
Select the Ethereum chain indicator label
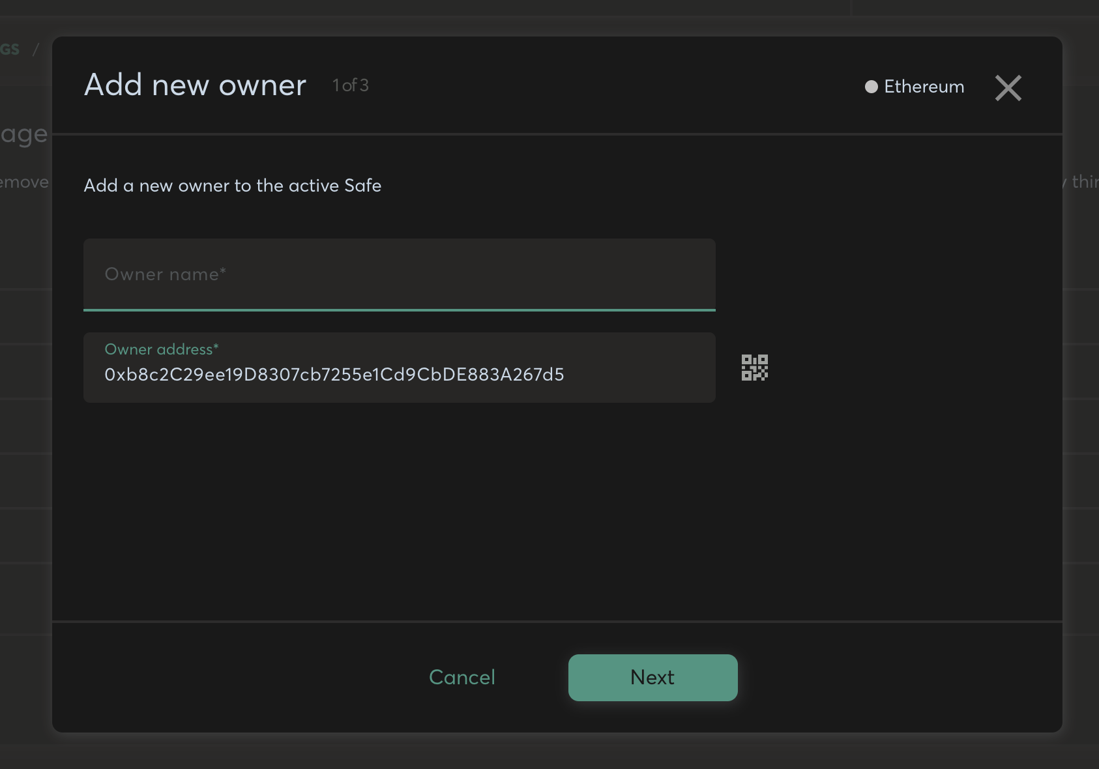[x=924, y=86]
